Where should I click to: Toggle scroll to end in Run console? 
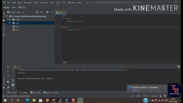(13, 85)
